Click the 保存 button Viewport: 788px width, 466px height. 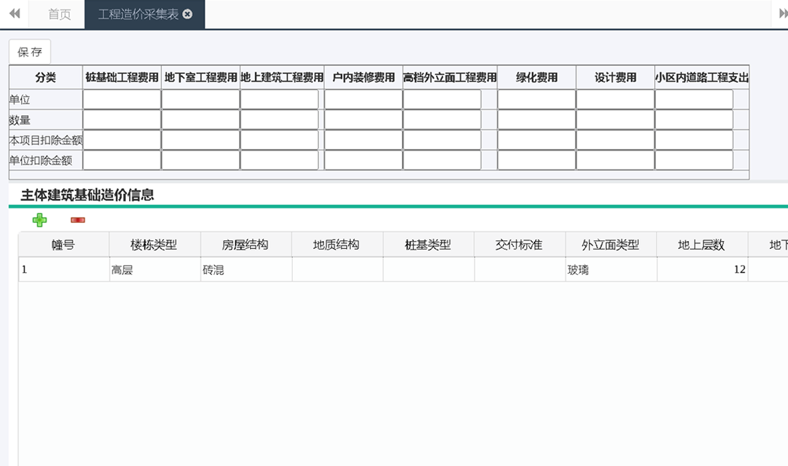(x=30, y=52)
